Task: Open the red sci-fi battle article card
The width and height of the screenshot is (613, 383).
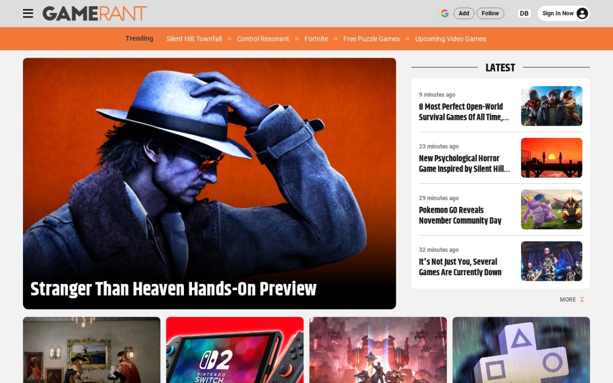Action: 378,350
